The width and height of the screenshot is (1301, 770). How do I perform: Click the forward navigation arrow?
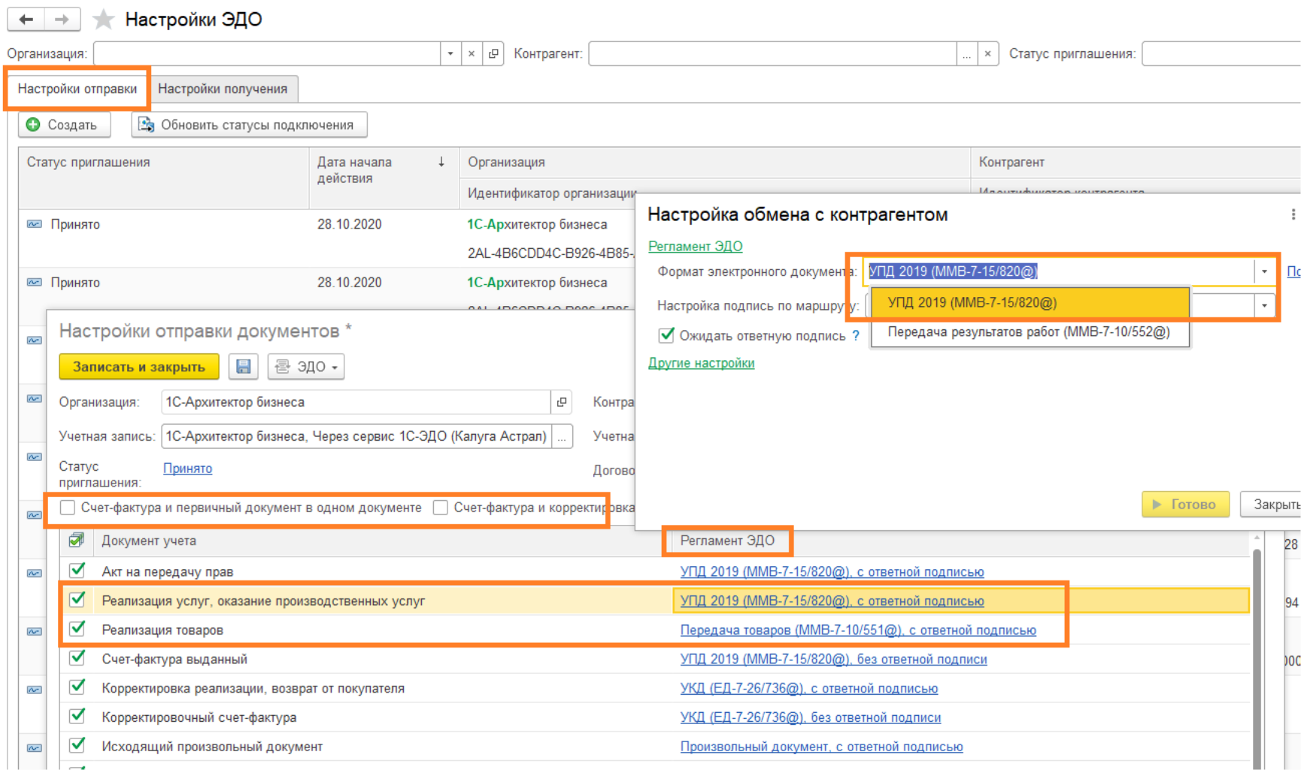pos(62,20)
